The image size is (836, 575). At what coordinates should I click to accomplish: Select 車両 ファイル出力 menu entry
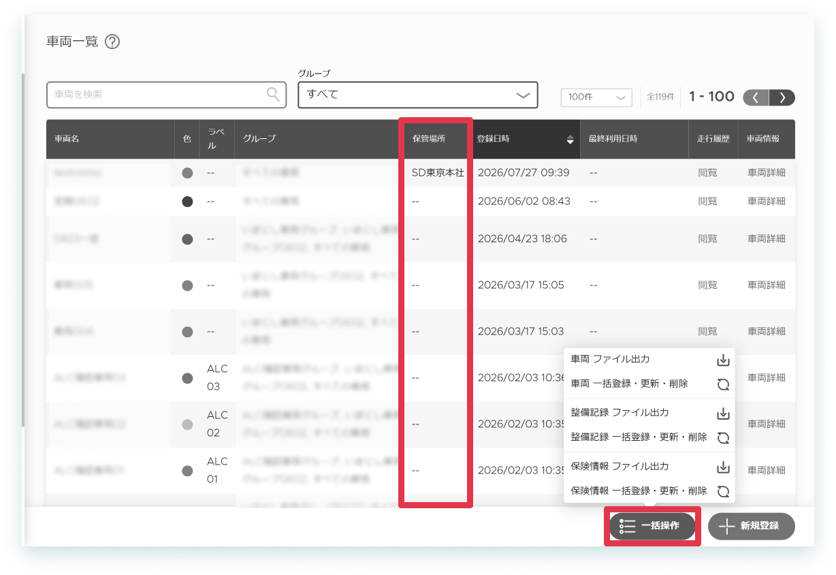click(x=649, y=359)
